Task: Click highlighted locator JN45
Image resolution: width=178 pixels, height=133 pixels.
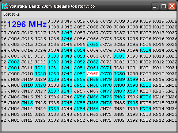Action: [x=67, y=103]
